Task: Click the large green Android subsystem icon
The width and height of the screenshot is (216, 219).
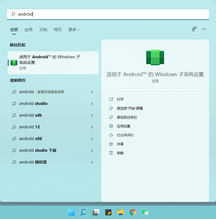Action: click(155, 57)
